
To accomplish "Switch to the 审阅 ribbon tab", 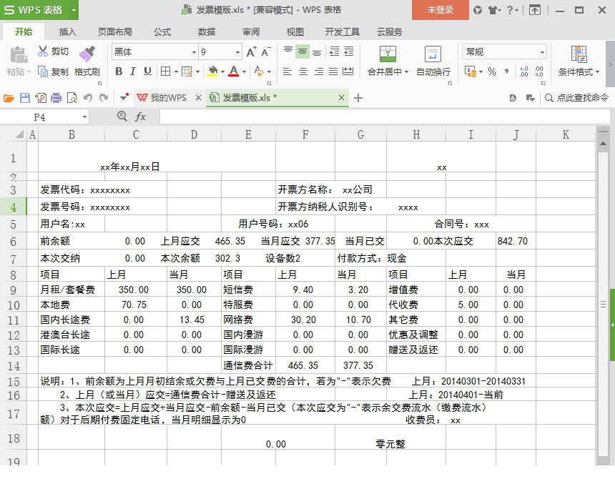I will coord(251,31).
